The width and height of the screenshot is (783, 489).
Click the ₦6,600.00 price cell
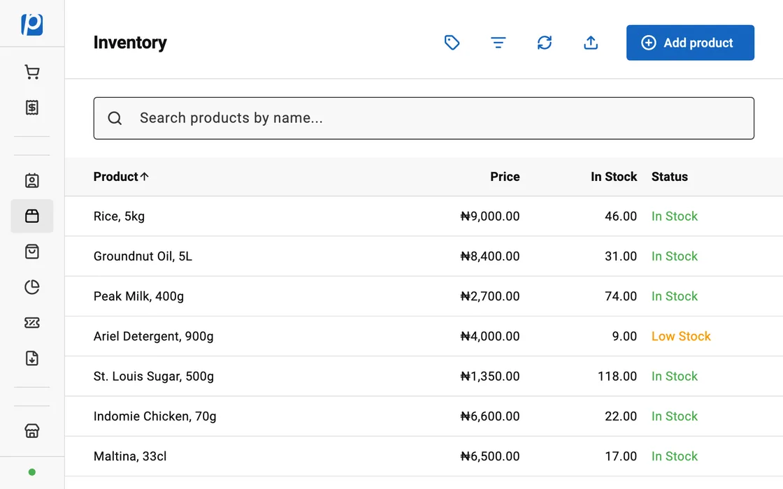(x=490, y=416)
